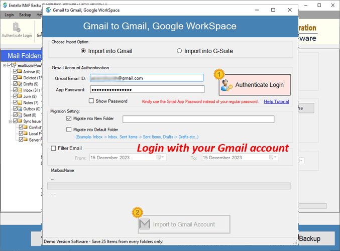This screenshot has width=340, height=251.
Task: Uncheck Migrate into New Folder
Action: tap(69, 118)
